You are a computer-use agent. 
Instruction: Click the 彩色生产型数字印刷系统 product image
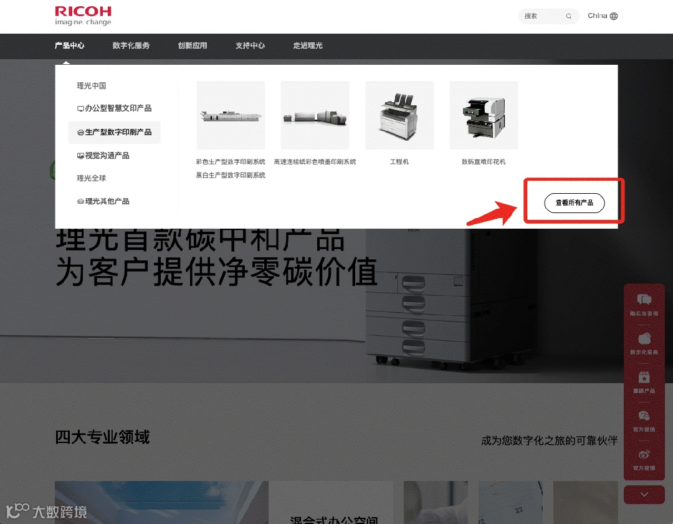click(231, 115)
